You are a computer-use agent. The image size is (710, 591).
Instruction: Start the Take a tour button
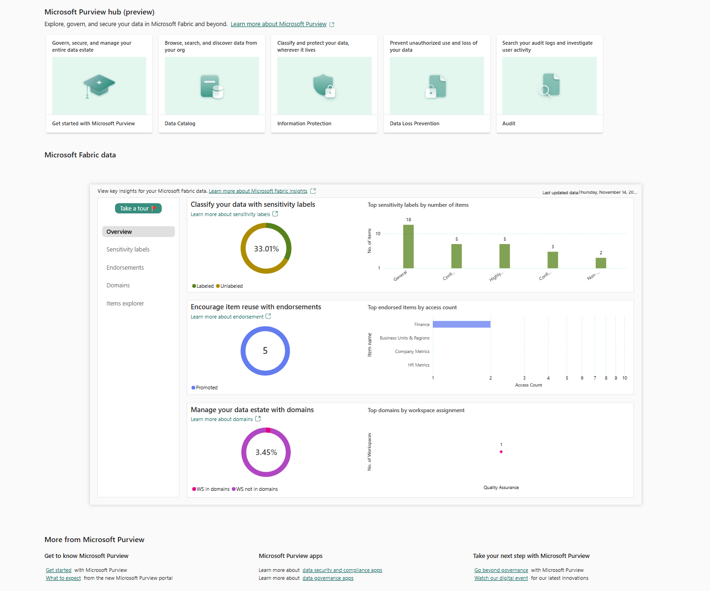(138, 209)
